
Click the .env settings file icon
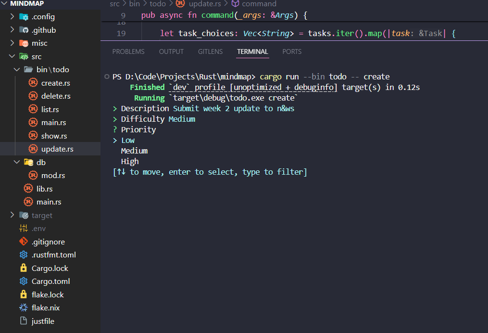click(24, 228)
